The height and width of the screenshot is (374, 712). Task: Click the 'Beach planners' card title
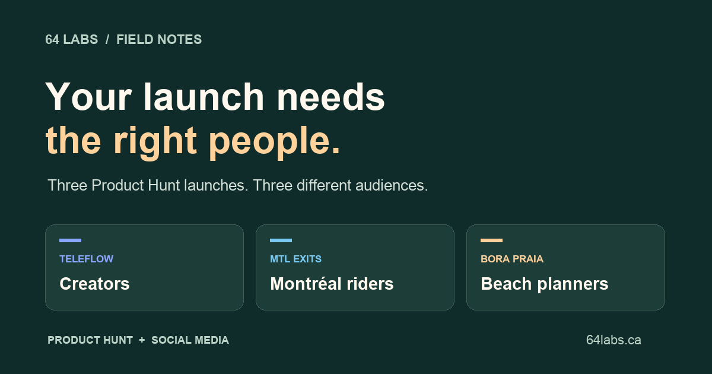click(545, 284)
